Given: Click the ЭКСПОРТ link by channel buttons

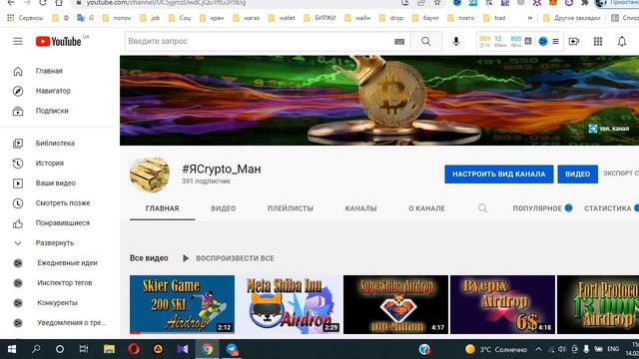Looking at the screenshot, I should click(621, 174).
